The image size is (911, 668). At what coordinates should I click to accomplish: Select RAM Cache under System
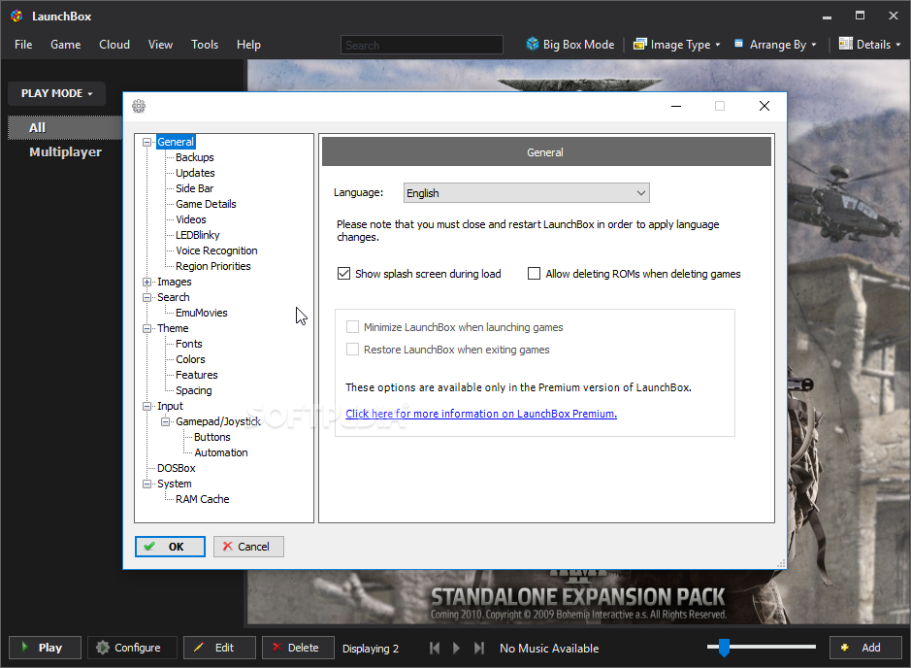click(203, 499)
